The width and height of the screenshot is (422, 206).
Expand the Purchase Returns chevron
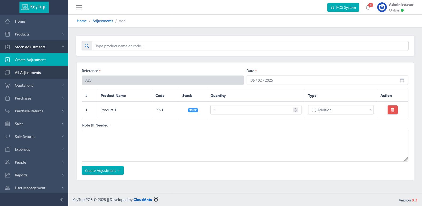(x=63, y=111)
